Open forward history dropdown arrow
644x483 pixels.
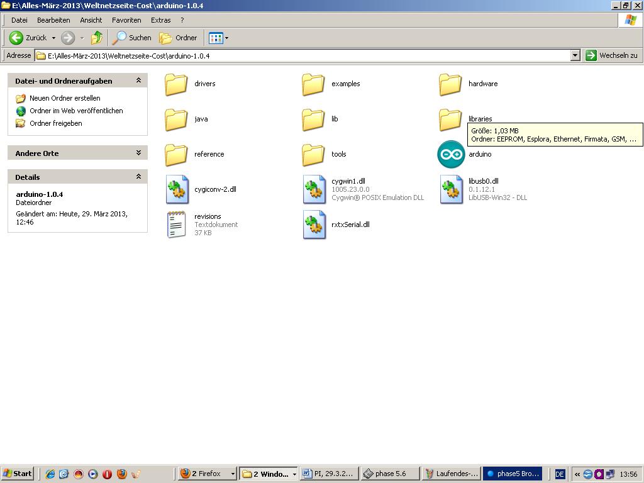[x=82, y=38]
